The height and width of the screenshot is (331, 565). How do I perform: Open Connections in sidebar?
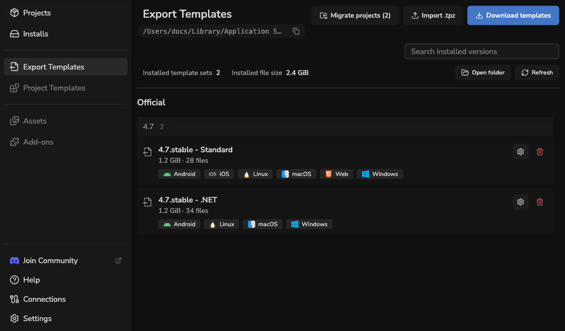tap(44, 300)
